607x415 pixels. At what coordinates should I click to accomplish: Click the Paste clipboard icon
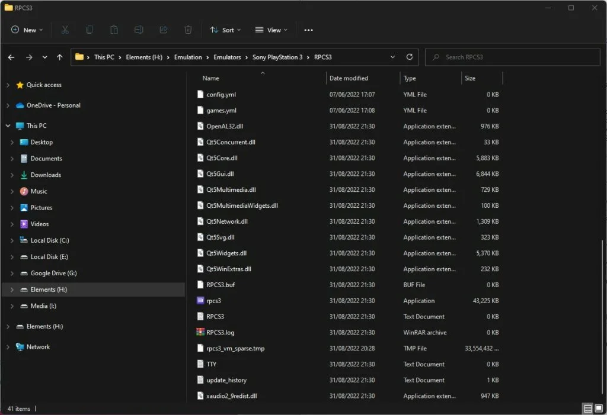click(114, 30)
